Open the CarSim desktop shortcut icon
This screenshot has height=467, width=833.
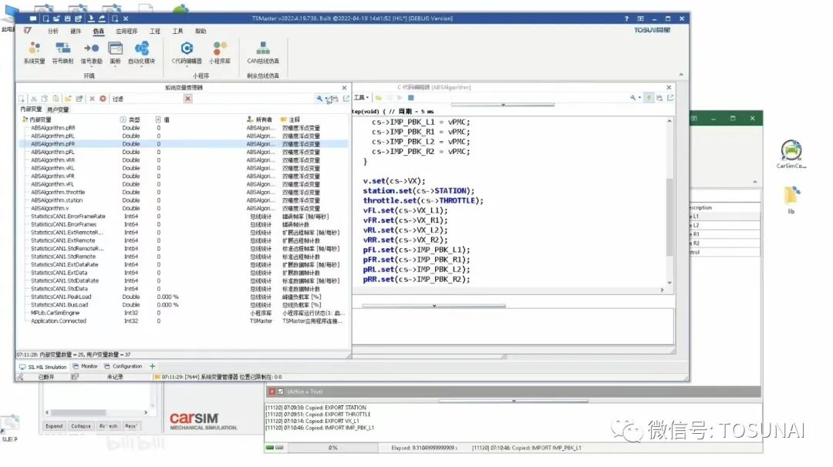791,153
